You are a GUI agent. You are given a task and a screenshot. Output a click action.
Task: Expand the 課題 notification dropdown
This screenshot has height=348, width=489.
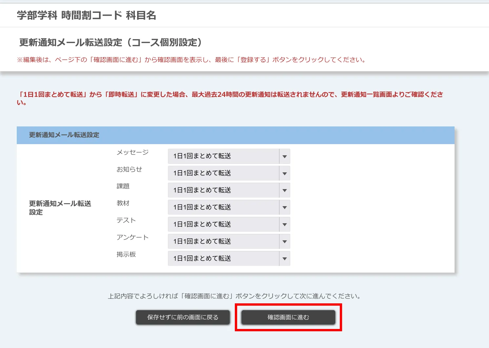click(x=229, y=190)
